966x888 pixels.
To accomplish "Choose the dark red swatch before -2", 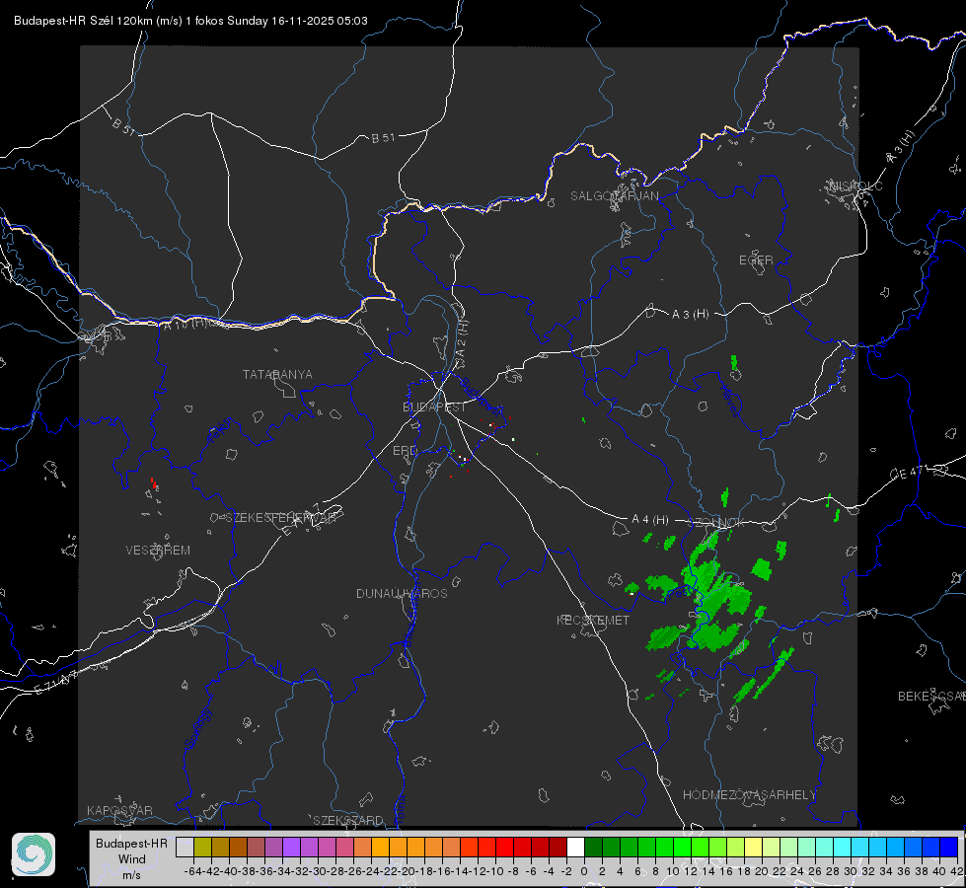I will click(x=557, y=848).
